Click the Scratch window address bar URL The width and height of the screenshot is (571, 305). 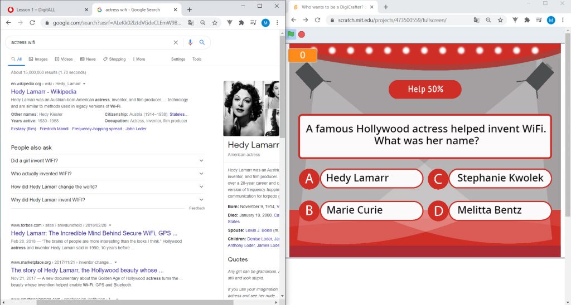pyautogui.click(x=392, y=20)
